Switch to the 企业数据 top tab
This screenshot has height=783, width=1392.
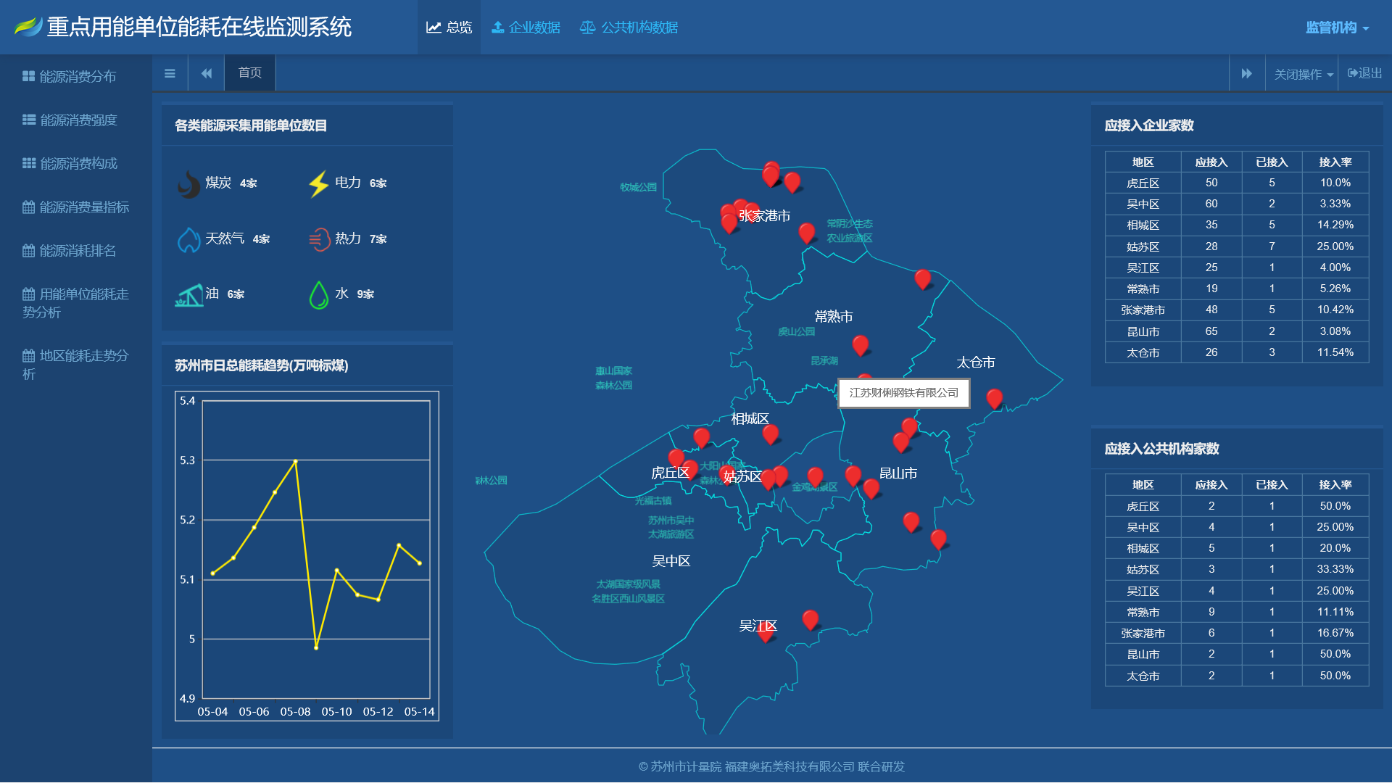[x=526, y=28]
